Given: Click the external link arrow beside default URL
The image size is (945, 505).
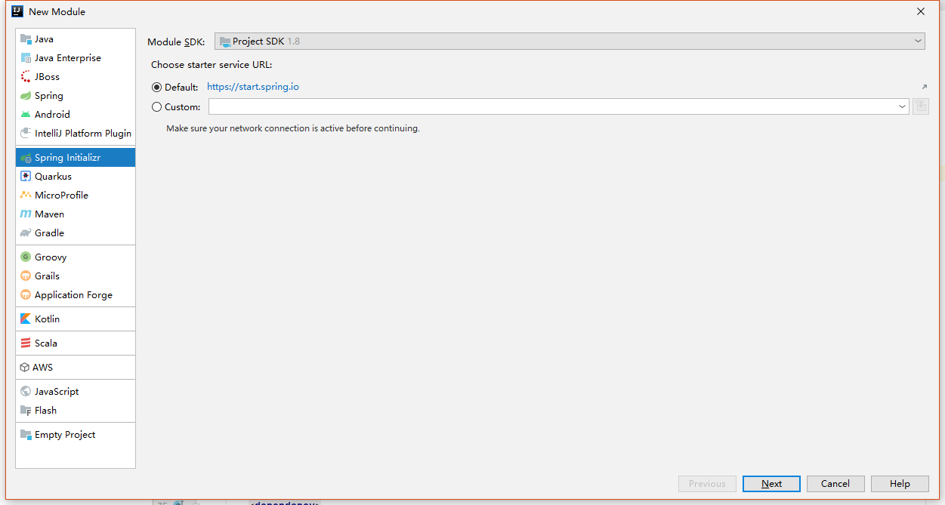Looking at the screenshot, I should (924, 88).
